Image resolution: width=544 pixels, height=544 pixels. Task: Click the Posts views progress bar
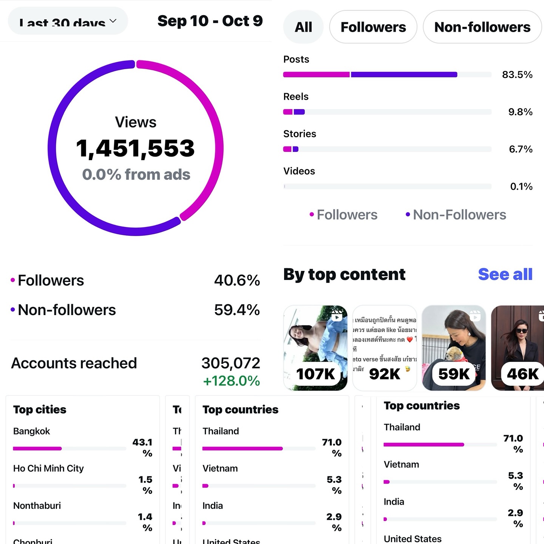387,75
